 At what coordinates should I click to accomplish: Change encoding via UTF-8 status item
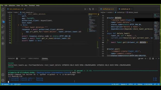point(131,84)
